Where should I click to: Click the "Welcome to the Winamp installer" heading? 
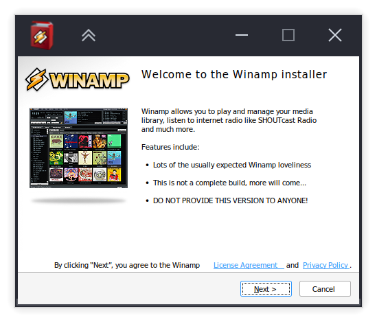click(x=234, y=74)
